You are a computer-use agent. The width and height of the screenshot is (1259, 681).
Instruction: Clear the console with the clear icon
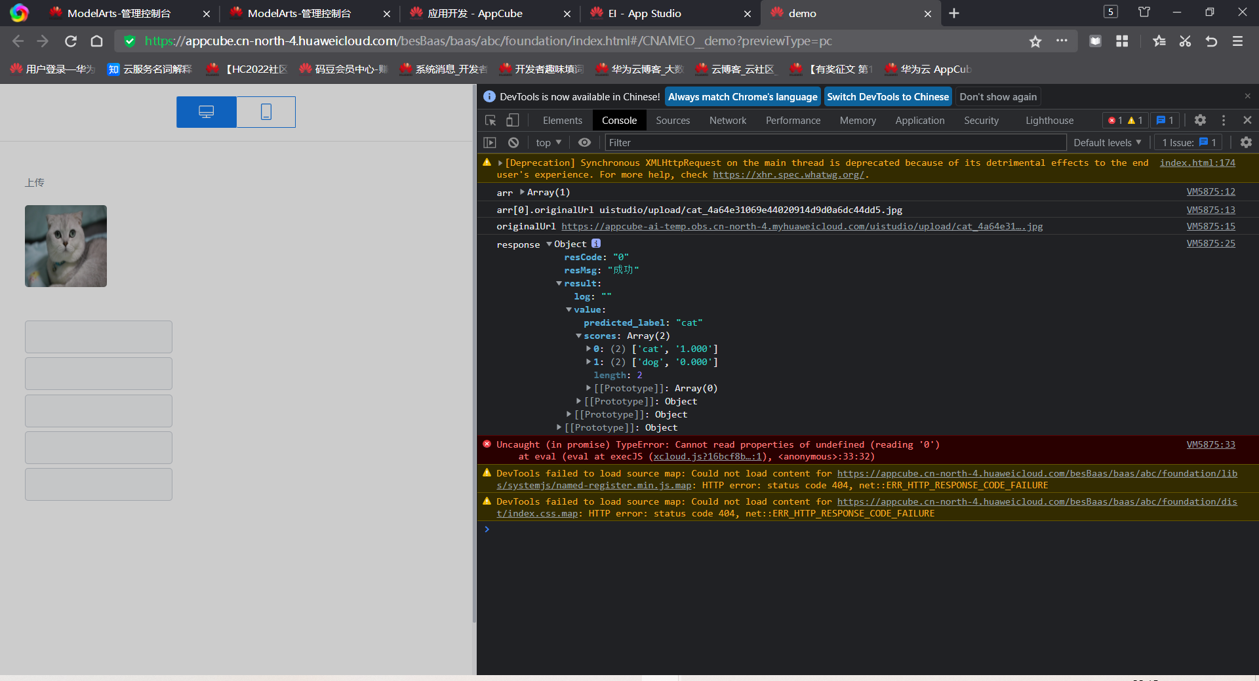[x=513, y=143]
